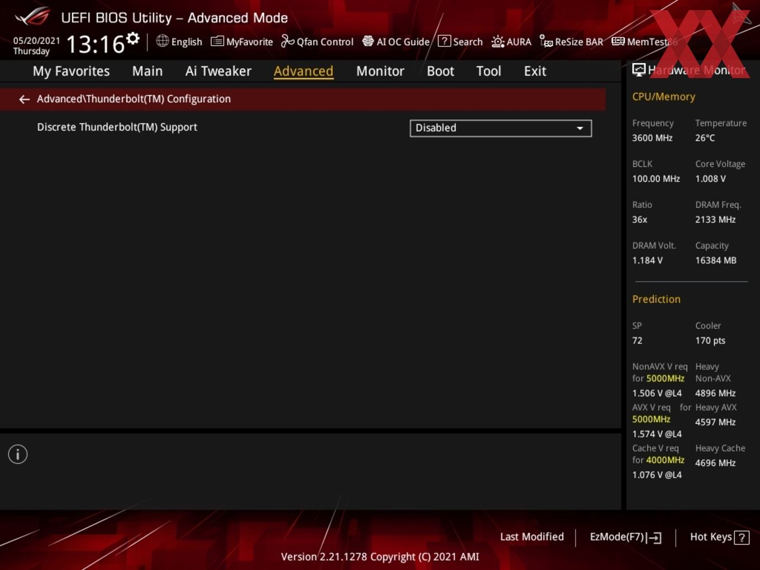This screenshot has width=760, height=570.
Task: Click Last Modified button
Action: pyautogui.click(x=532, y=537)
